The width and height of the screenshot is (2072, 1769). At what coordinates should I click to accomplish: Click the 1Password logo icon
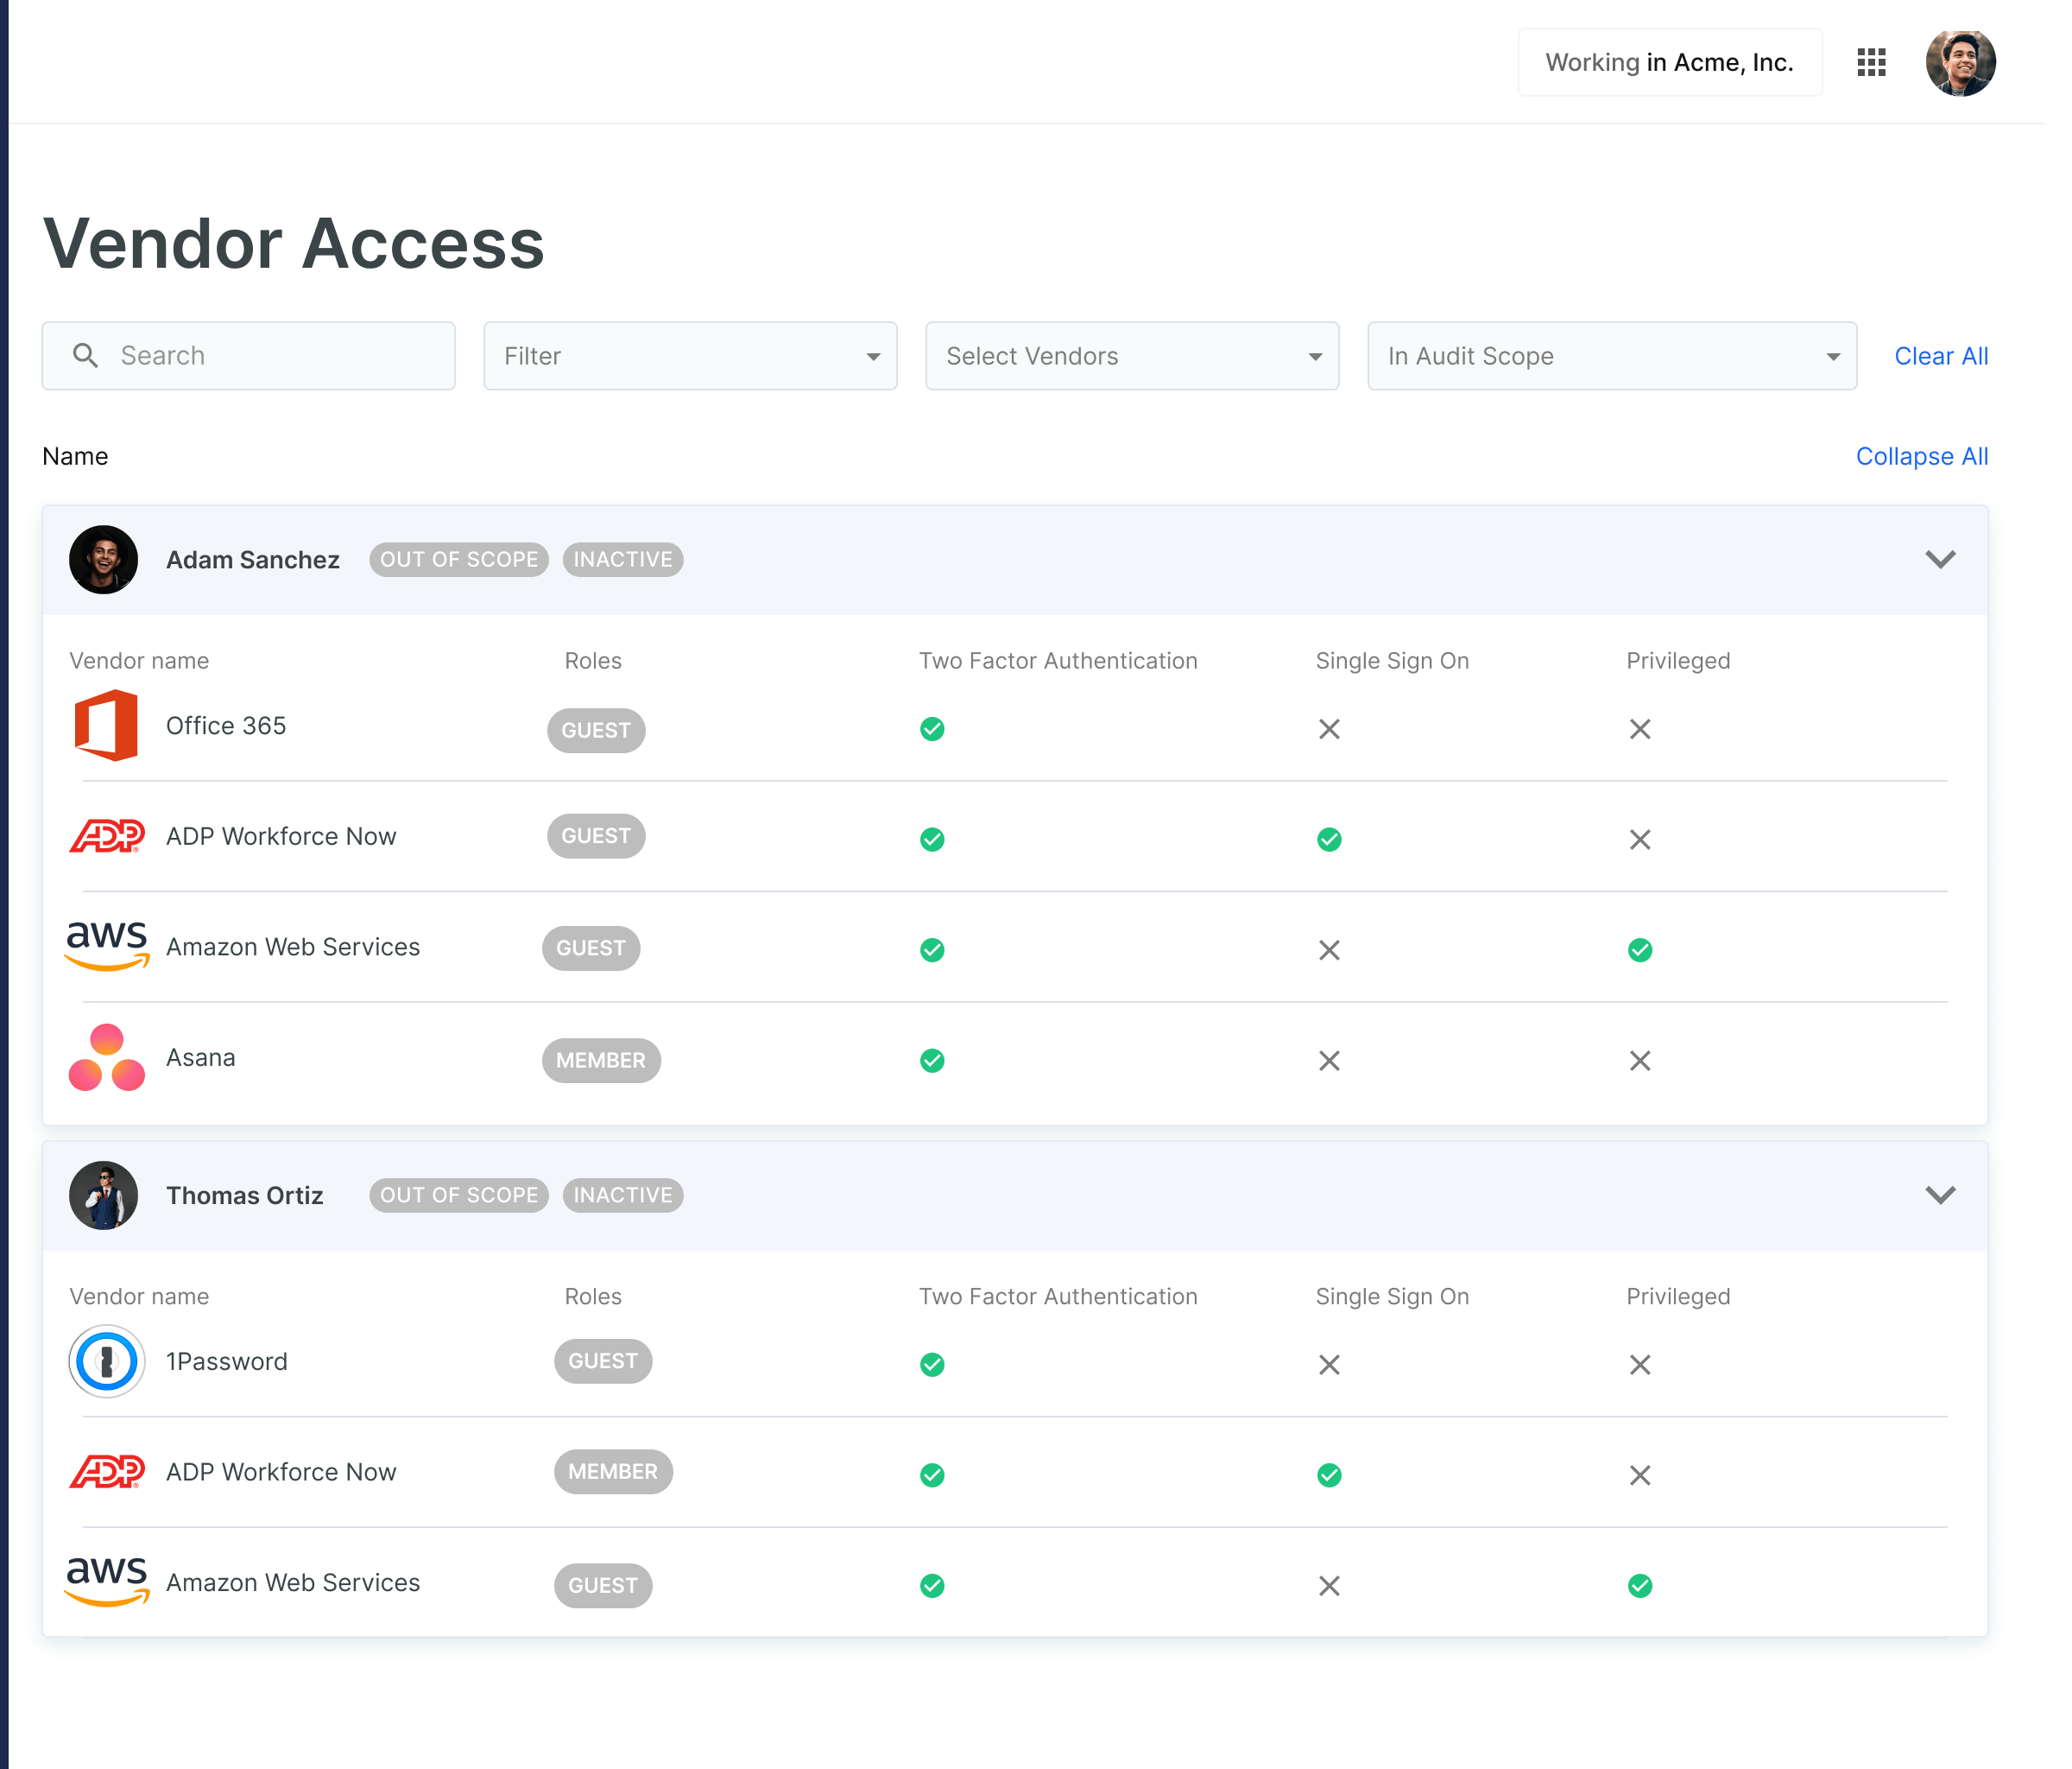tap(107, 1360)
